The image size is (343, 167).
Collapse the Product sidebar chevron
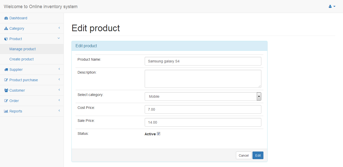click(x=59, y=38)
